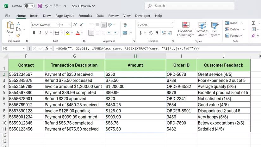Apply the yellow Fill Color swatch
This screenshot has width=261, height=147.
(x=68, y=33)
